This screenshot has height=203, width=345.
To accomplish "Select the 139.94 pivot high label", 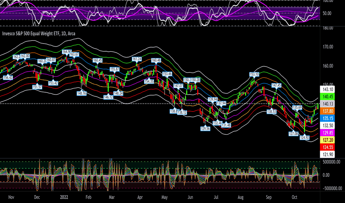I will (213, 99).
